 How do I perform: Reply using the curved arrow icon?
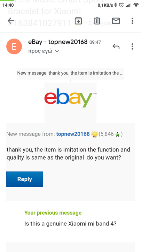click(x=116, y=47)
